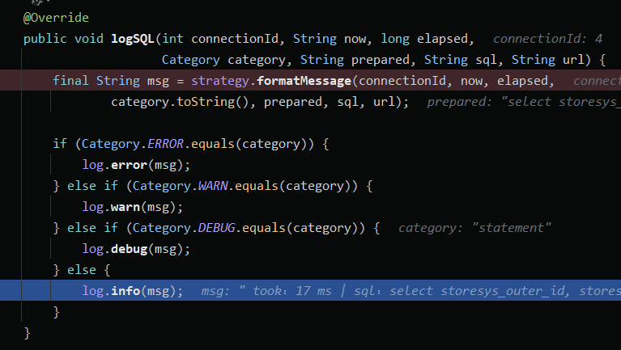Click the 'long' keyword before elapsed
This screenshot has height=350, width=621.
(x=395, y=39)
